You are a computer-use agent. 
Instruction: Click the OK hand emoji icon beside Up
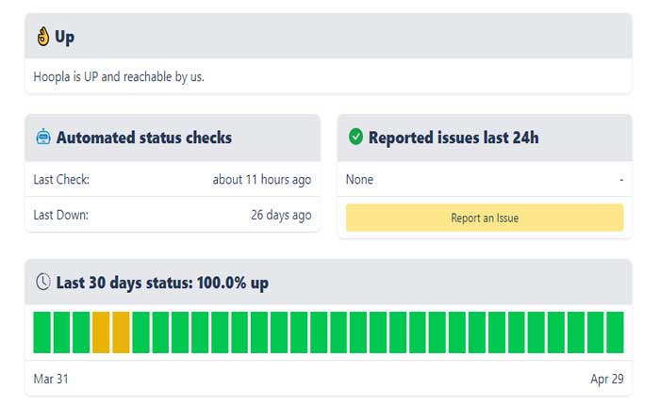click(x=43, y=37)
